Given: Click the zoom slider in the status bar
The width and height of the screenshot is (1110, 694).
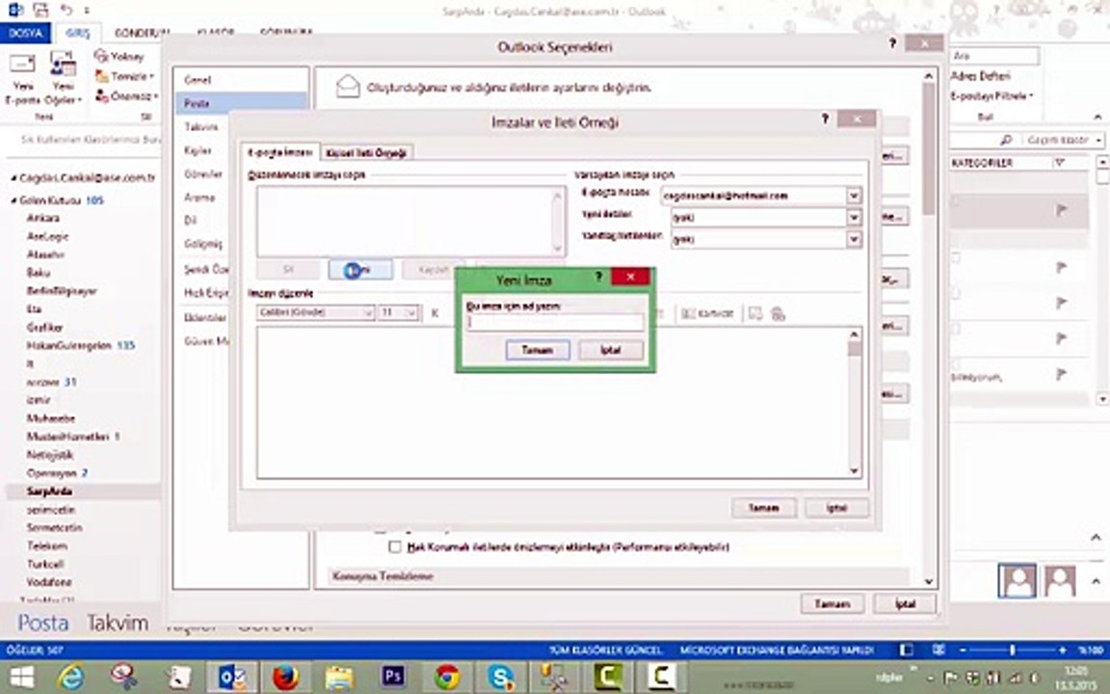Looking at the screenshot, I should point(1013,650).
